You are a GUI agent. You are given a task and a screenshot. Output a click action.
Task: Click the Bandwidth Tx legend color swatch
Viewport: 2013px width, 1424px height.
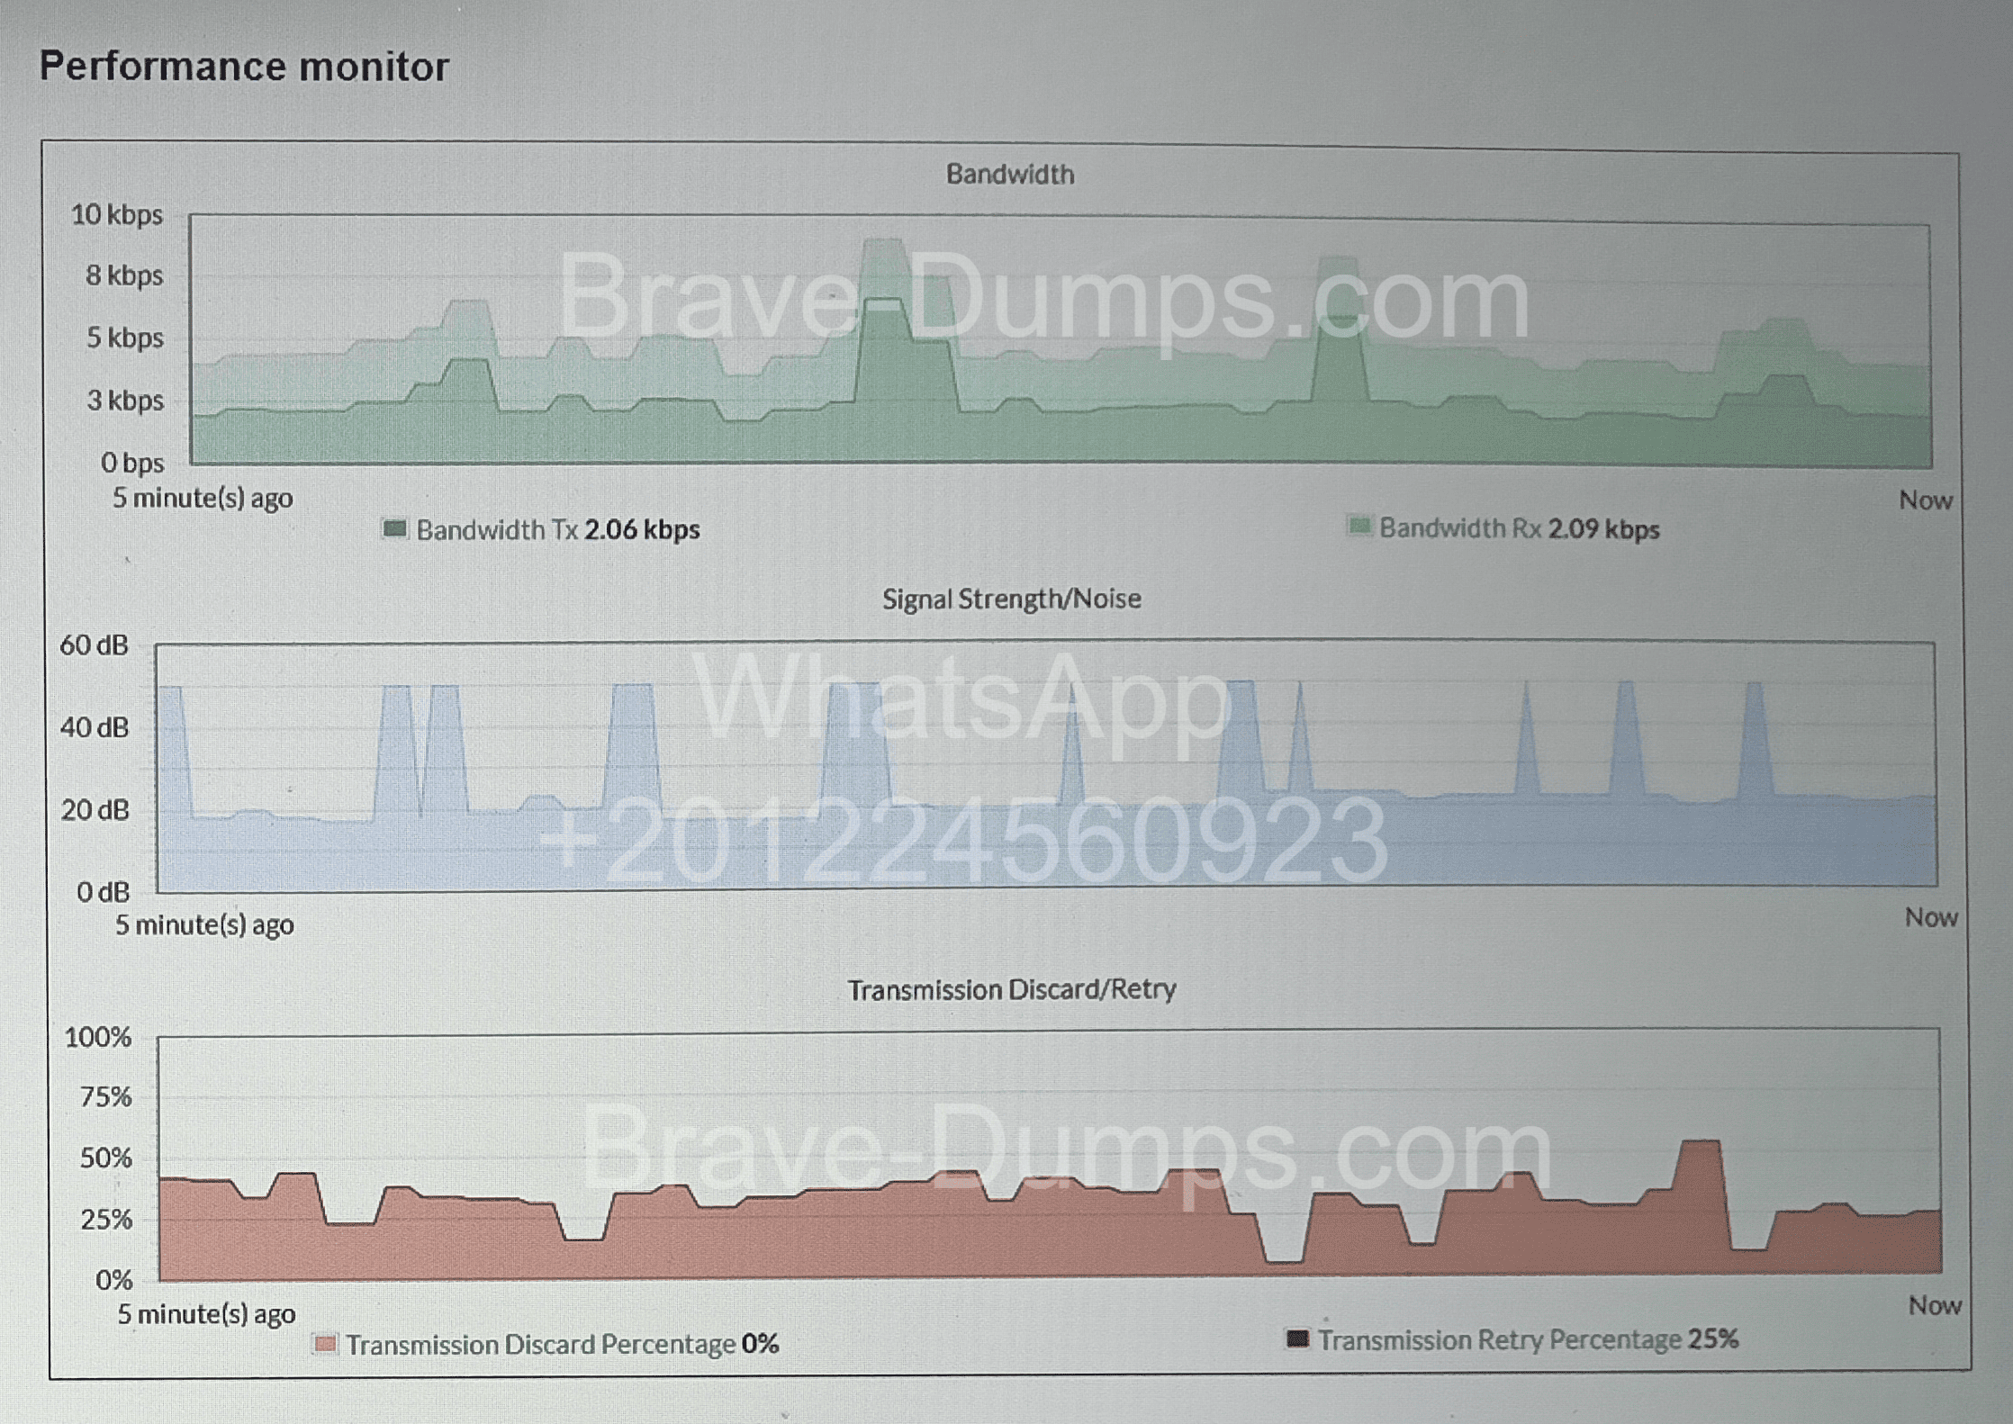pos(394,528)
